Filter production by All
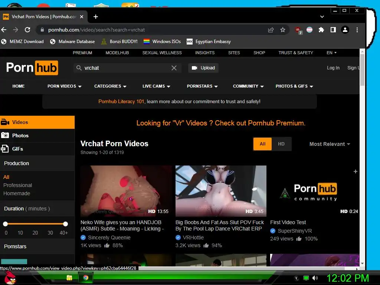 (x=6, y=177)
